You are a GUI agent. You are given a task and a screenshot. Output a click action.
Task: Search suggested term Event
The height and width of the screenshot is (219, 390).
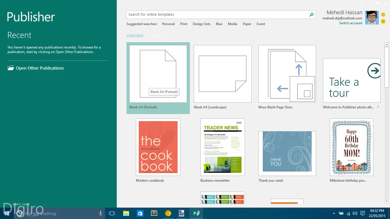coord(261,24)
